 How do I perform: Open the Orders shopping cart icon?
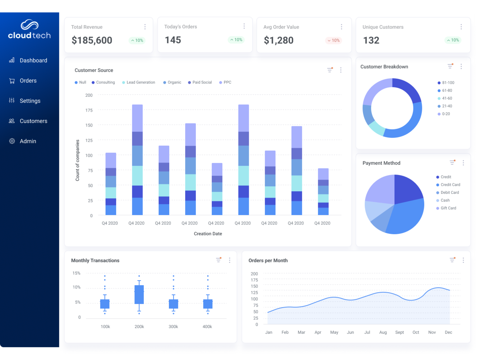click(x=12, y=81)
